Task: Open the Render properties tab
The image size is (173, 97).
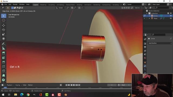Action: (x=145, y=44)
